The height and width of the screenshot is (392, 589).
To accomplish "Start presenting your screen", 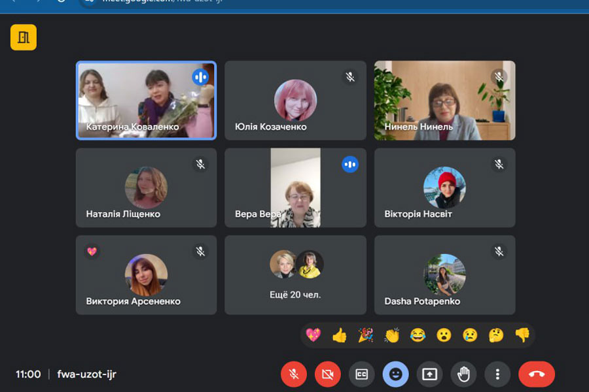I will 429,374.
